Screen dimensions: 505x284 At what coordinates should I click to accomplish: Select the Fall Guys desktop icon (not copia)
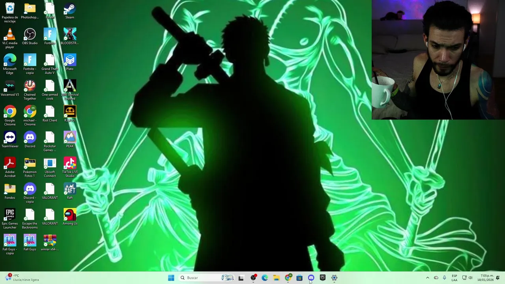click(x=30, y=243)
